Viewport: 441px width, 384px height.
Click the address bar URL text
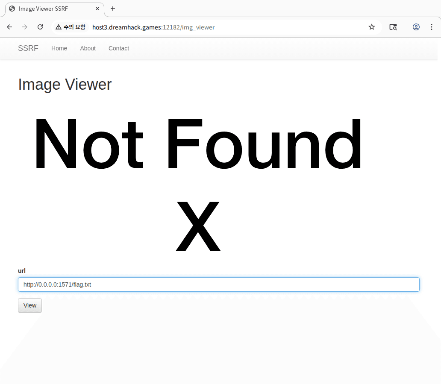coord(153,27)
